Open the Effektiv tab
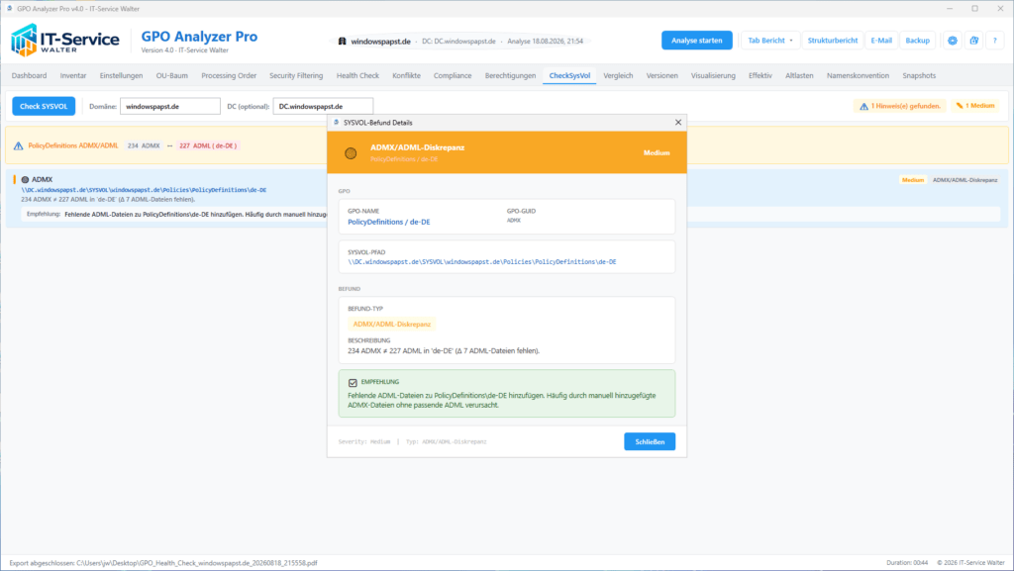 [x=760, y=75]
